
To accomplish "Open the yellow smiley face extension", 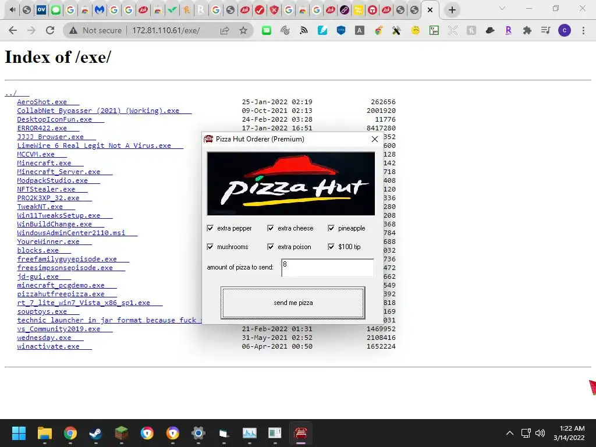I will pyautogui.click(x=416, y=30).
